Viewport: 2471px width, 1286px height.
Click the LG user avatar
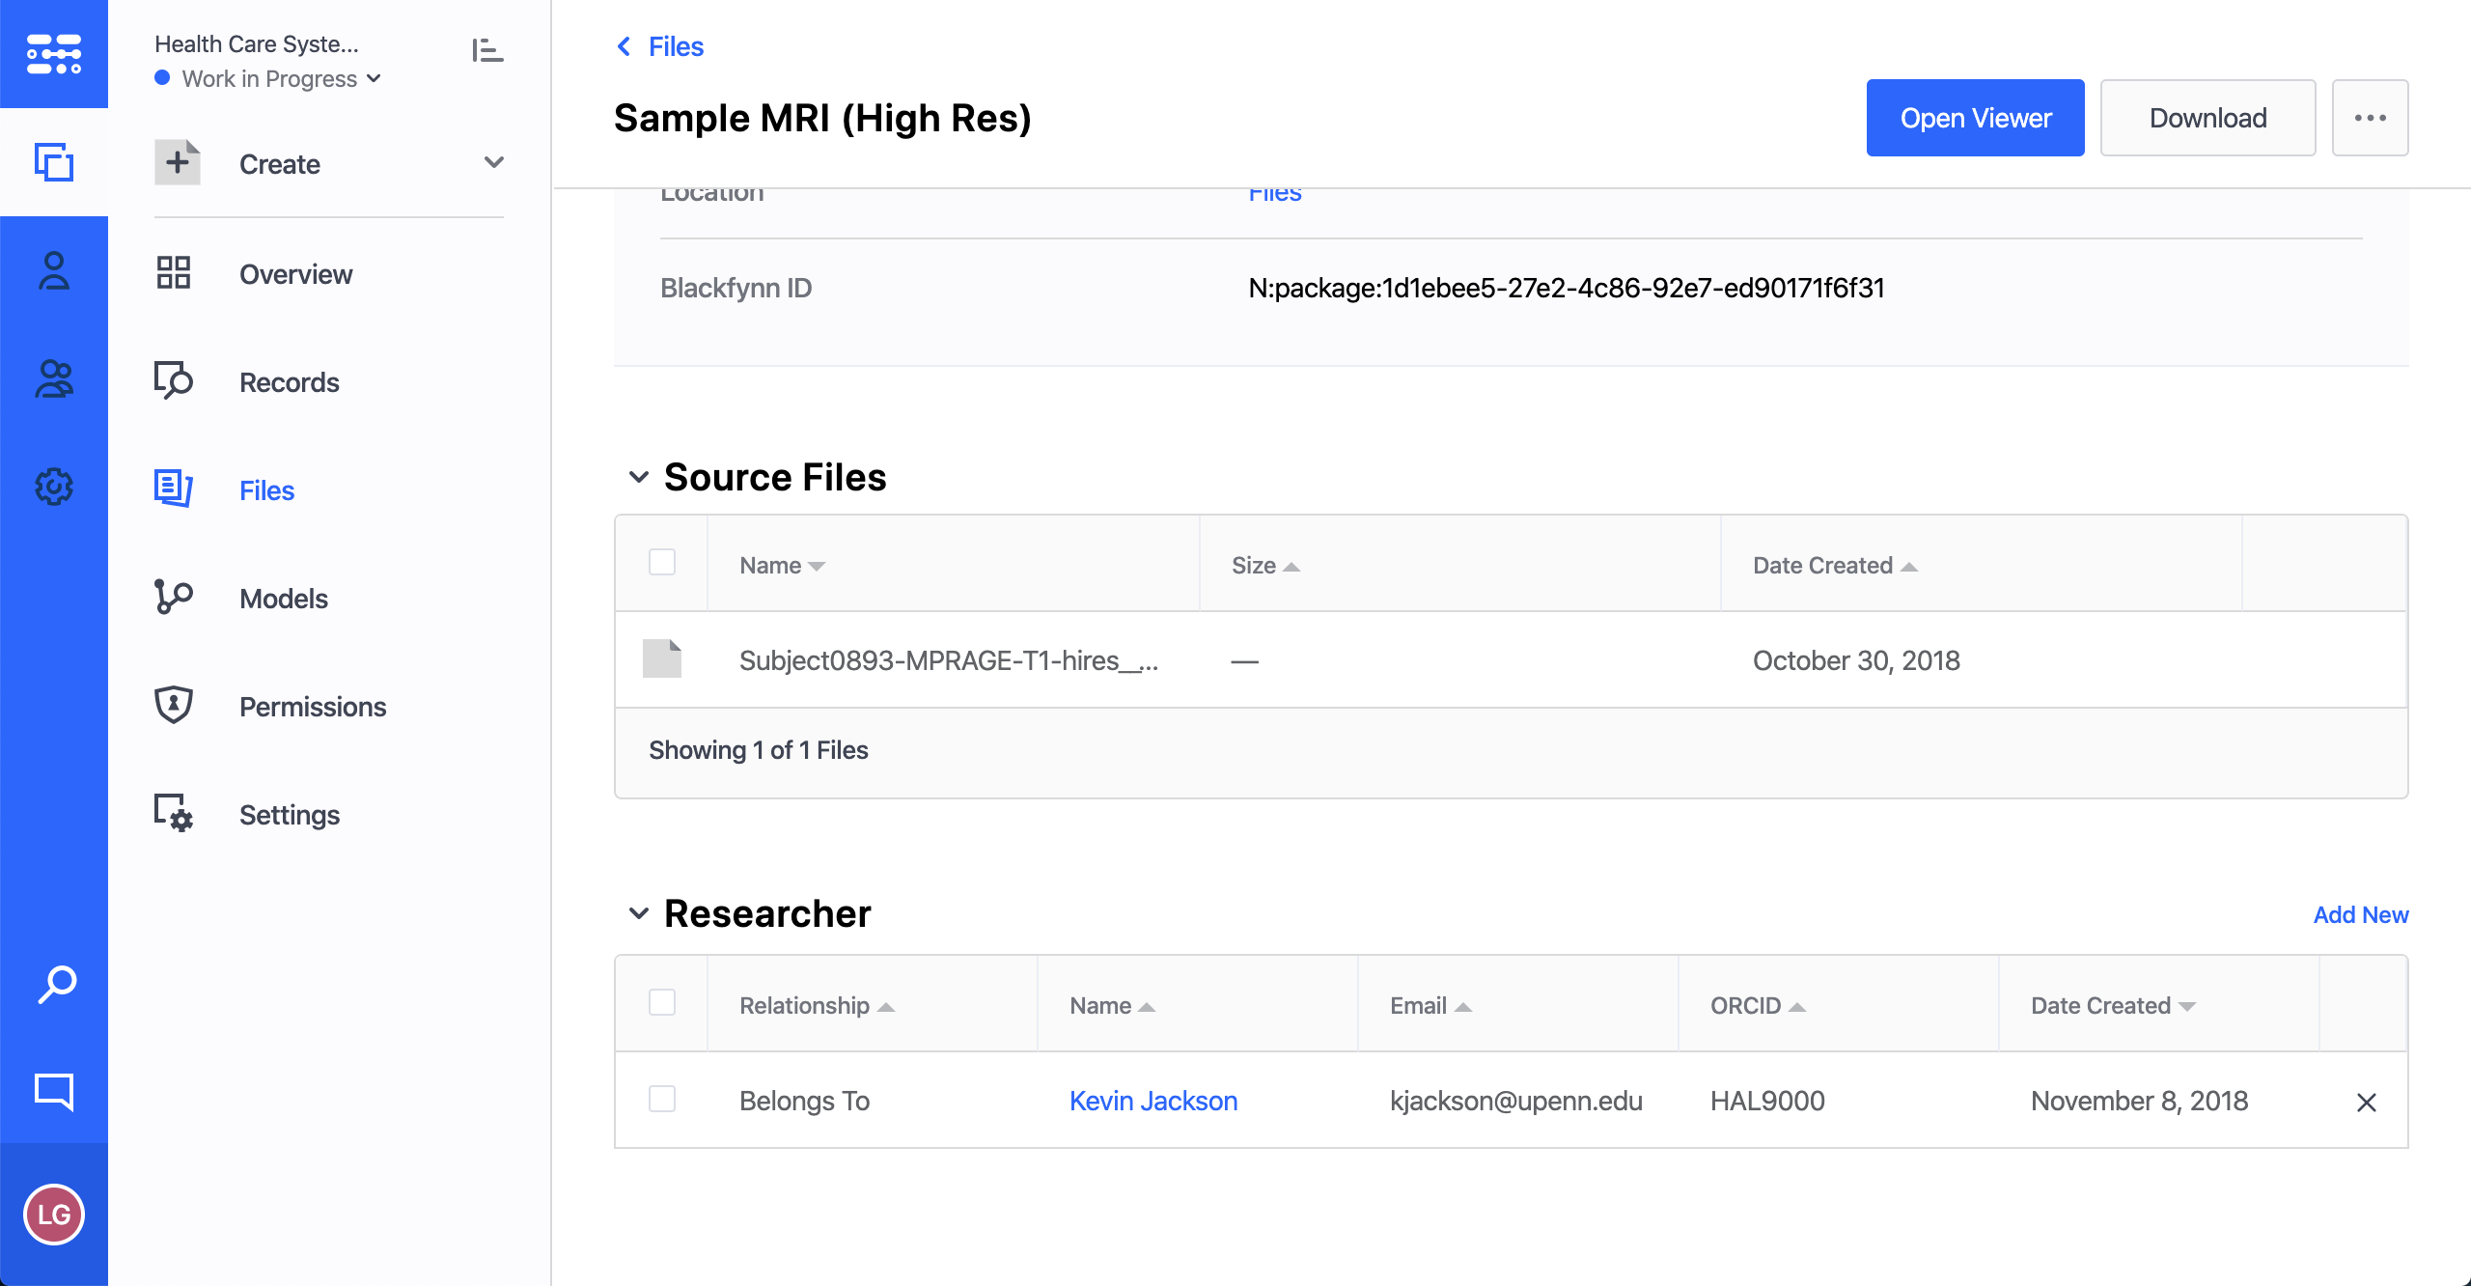(54, 1215)
